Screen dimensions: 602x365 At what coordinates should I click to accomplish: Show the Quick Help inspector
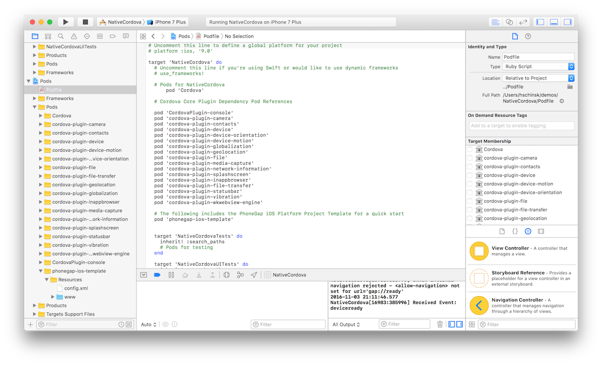point(528,36)
